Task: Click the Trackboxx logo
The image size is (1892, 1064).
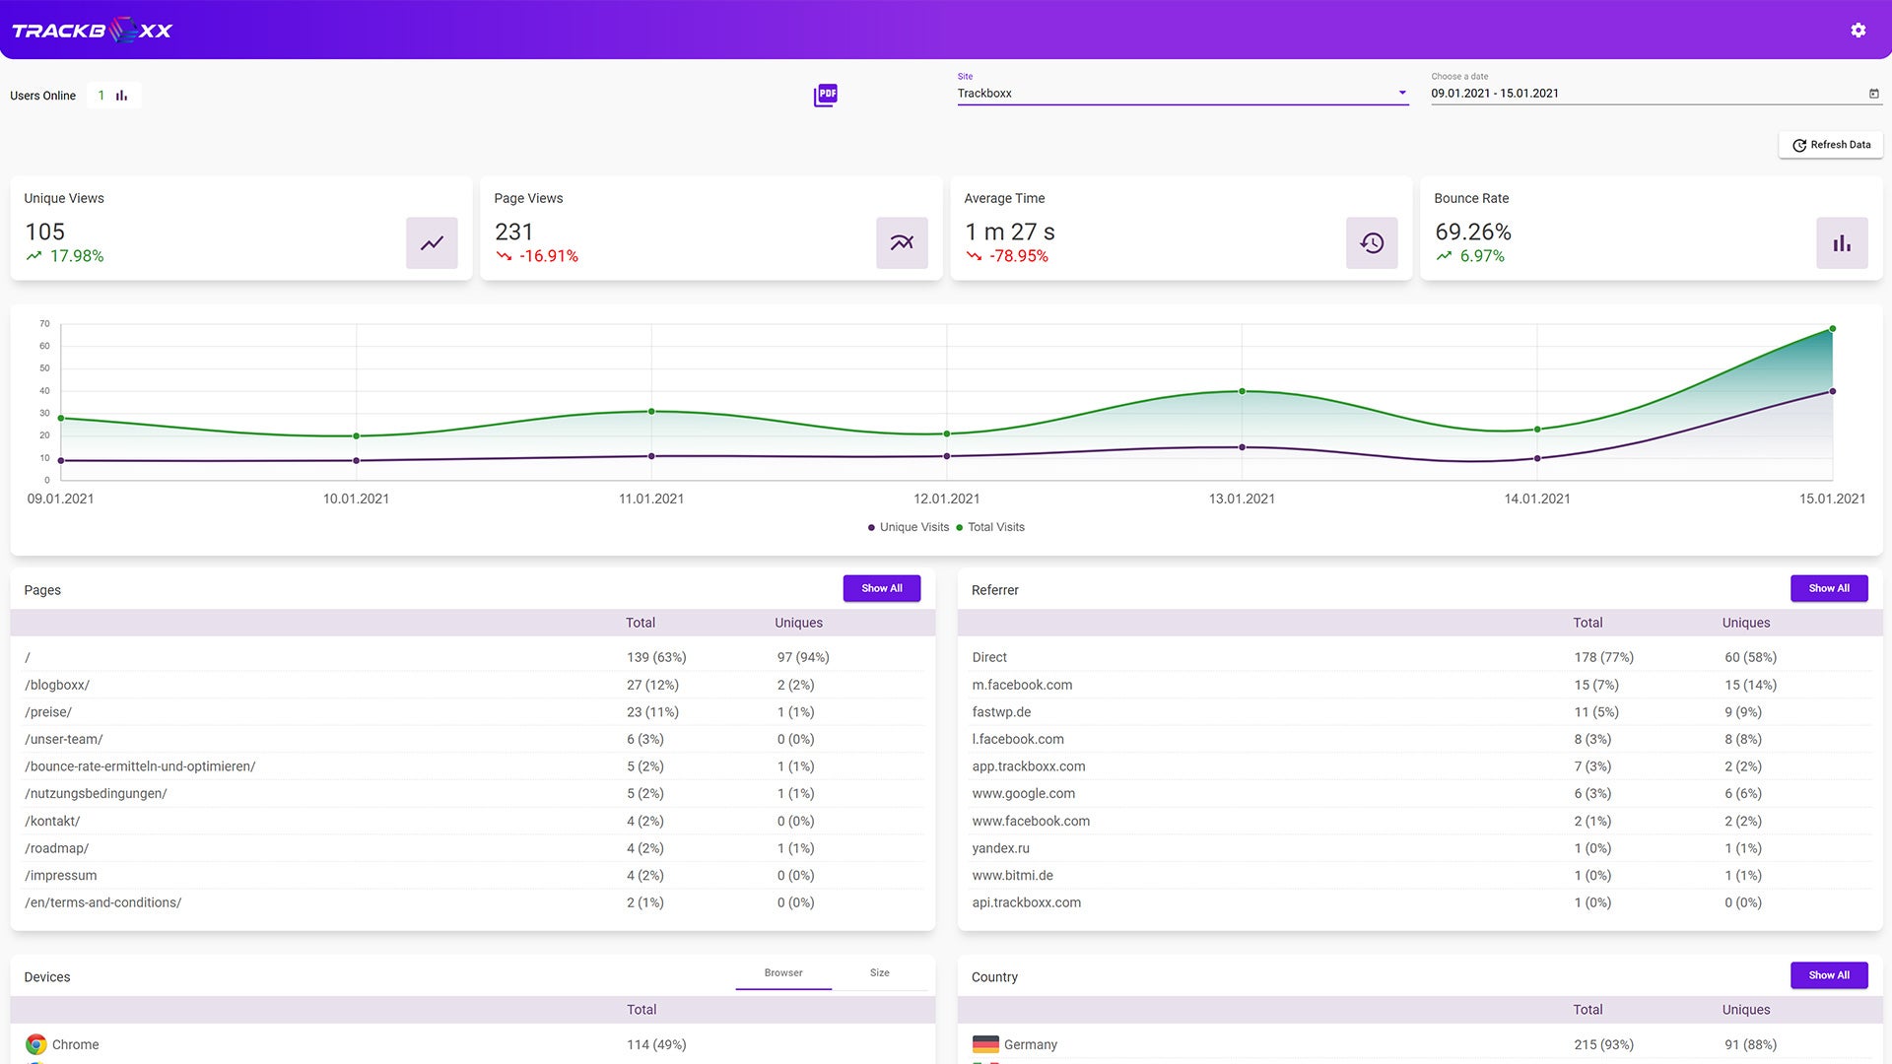Action: pos(93,31)
